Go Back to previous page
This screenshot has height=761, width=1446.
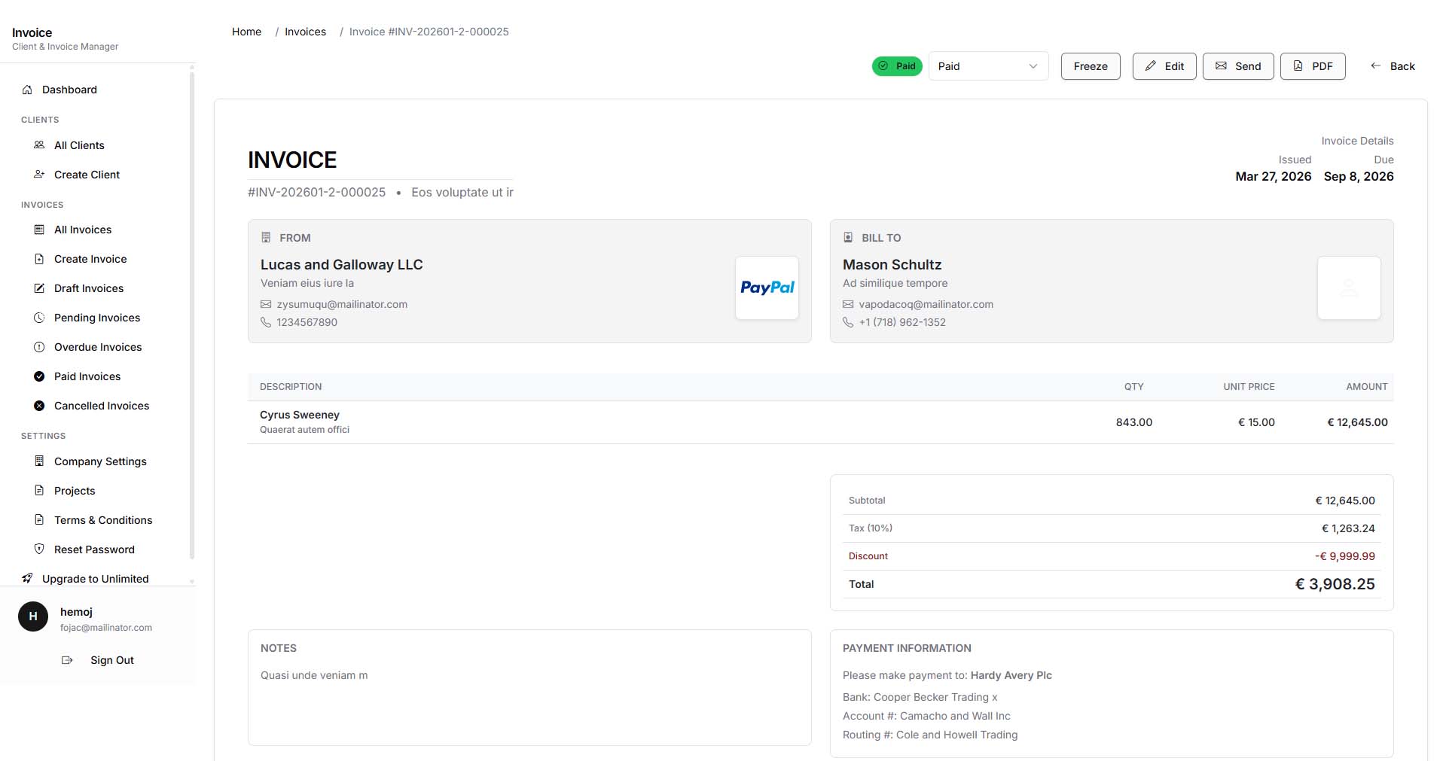pos(1393,66)
